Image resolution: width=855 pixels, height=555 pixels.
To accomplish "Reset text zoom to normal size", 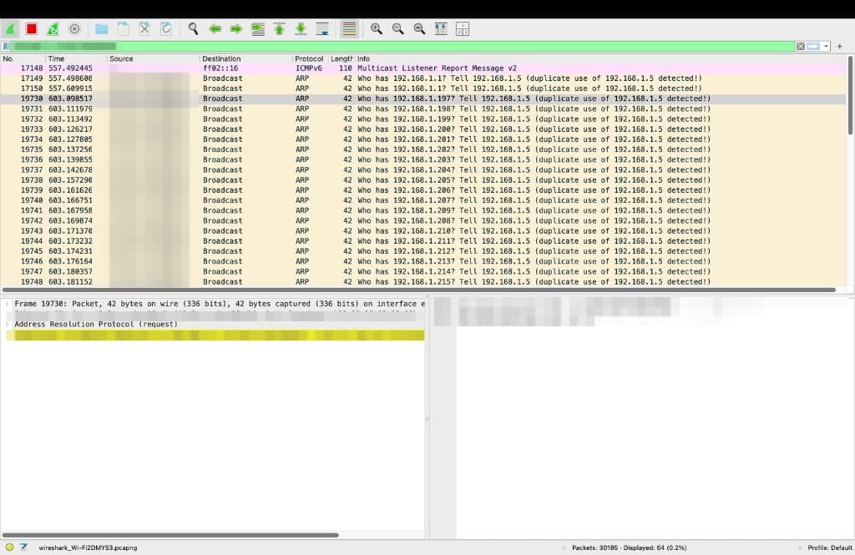I will 419,29.
